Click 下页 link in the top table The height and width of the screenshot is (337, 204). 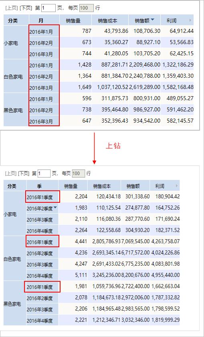coord(26,8)
